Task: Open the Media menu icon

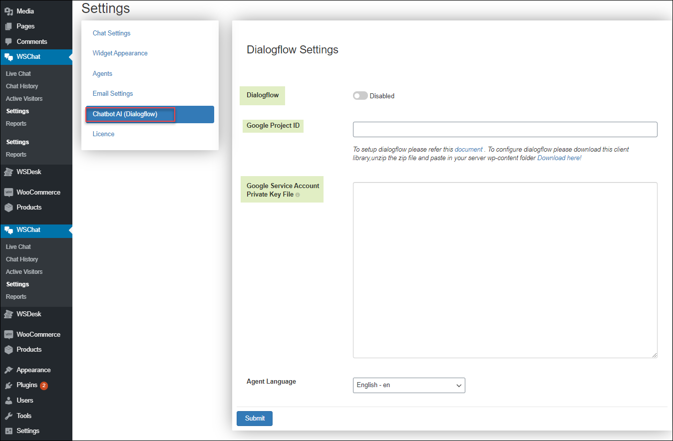Action: [x=8, y=11]
